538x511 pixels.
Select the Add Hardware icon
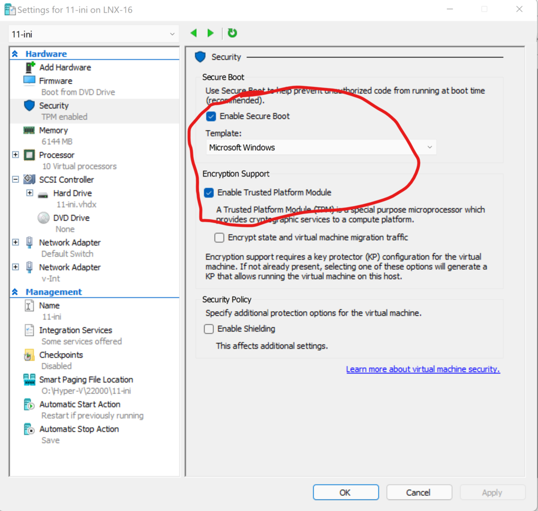(30, 67)
